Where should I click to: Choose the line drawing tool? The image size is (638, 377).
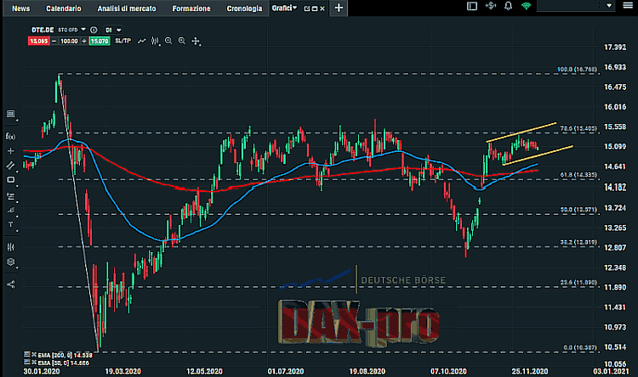pyautogui.click(x=10, y=166)
